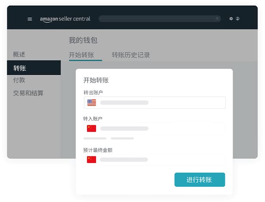
Task: Switch to the 开始转账 tab
Action: [x=82, y=55]
